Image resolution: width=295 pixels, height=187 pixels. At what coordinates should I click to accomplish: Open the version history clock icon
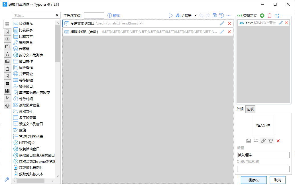[x=222, y=15]
